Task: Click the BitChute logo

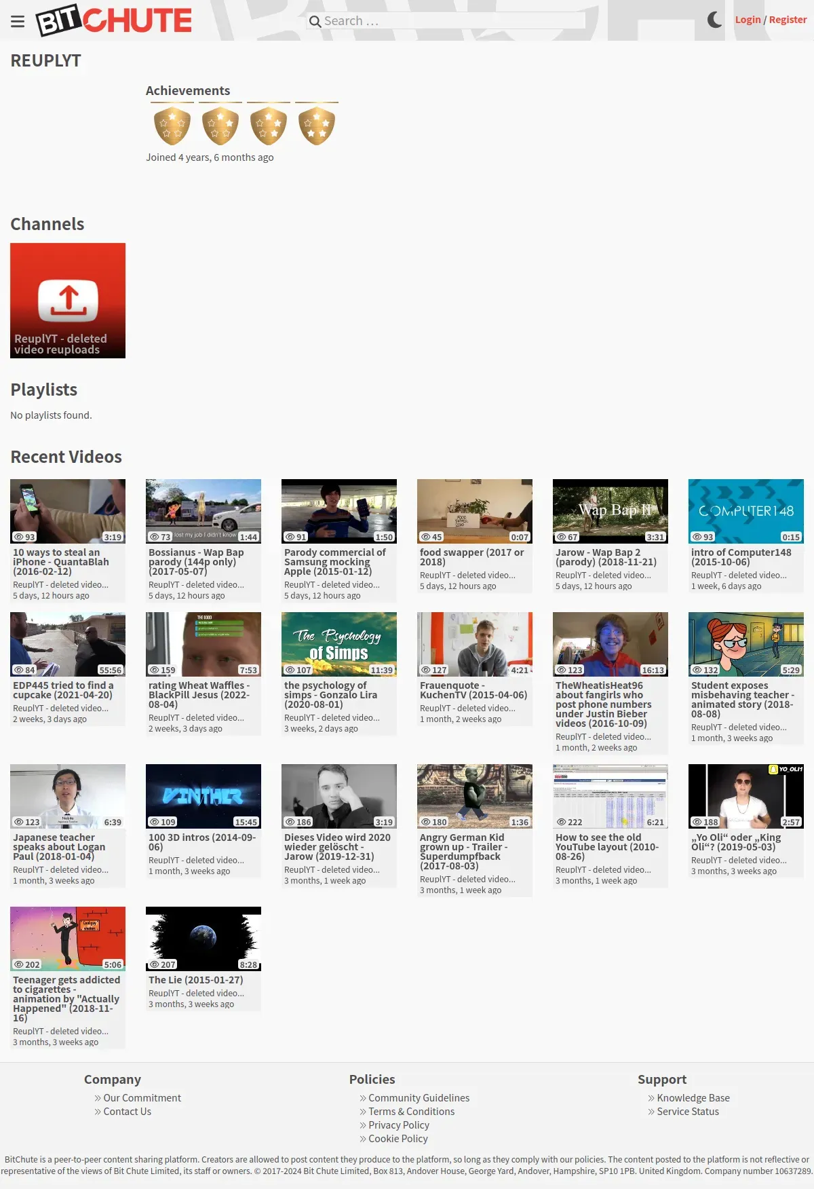Action: pyautogui.click(x=114, y=20)
